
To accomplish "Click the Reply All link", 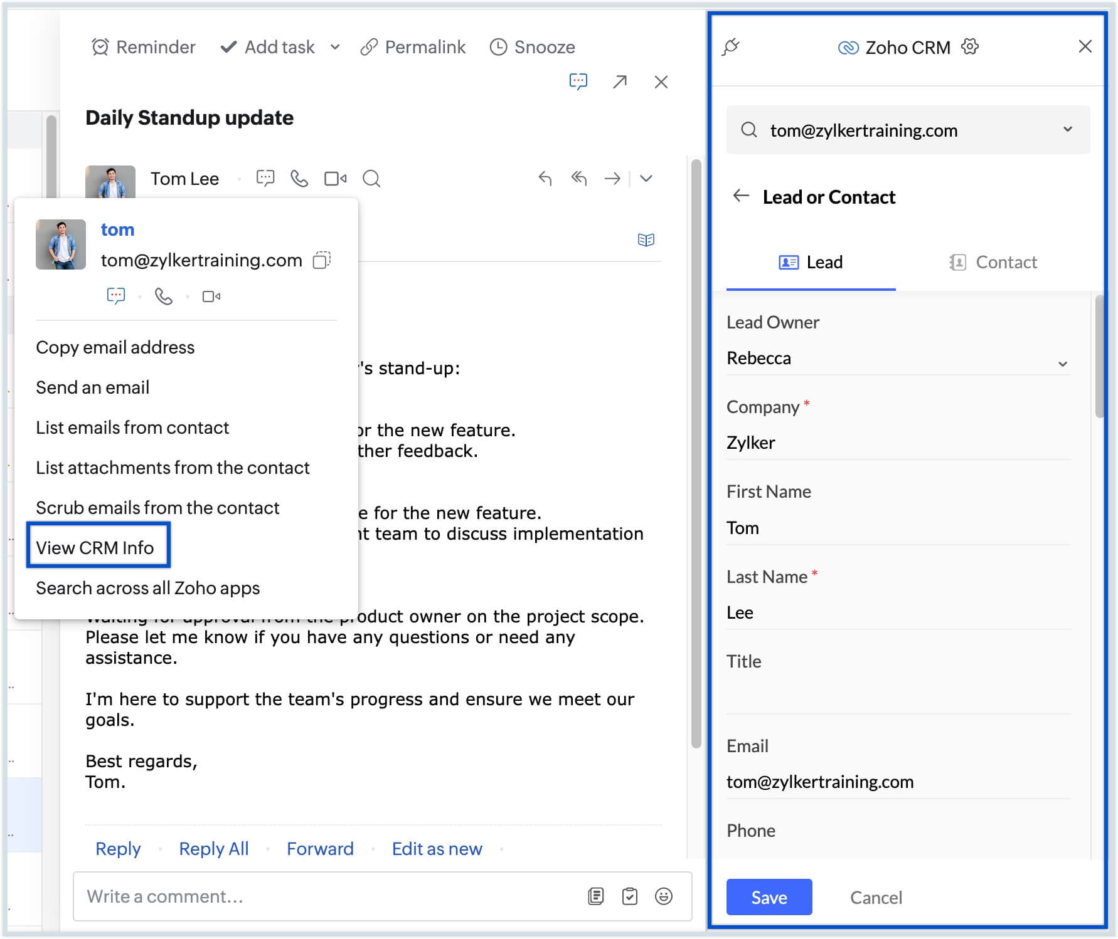I will tap(214, 849).
